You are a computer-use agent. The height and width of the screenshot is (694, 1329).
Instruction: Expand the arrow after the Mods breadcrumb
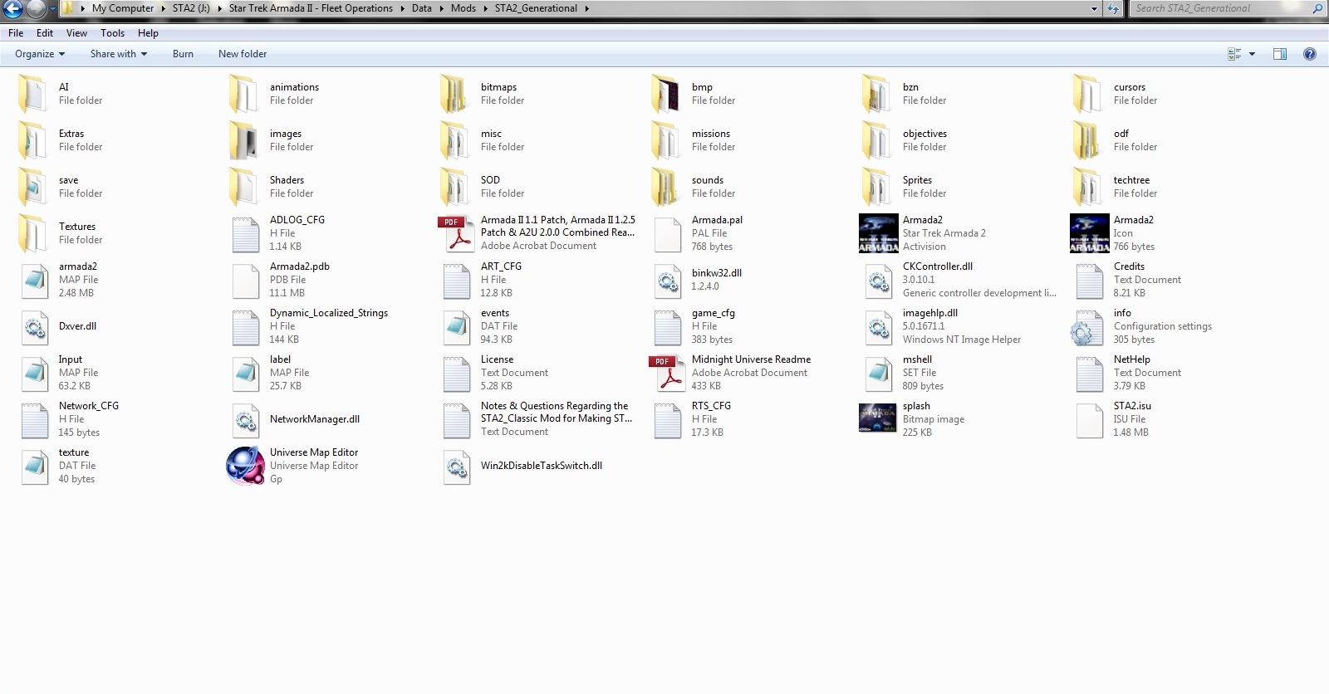pyautogui.click(x=485, y=8)
